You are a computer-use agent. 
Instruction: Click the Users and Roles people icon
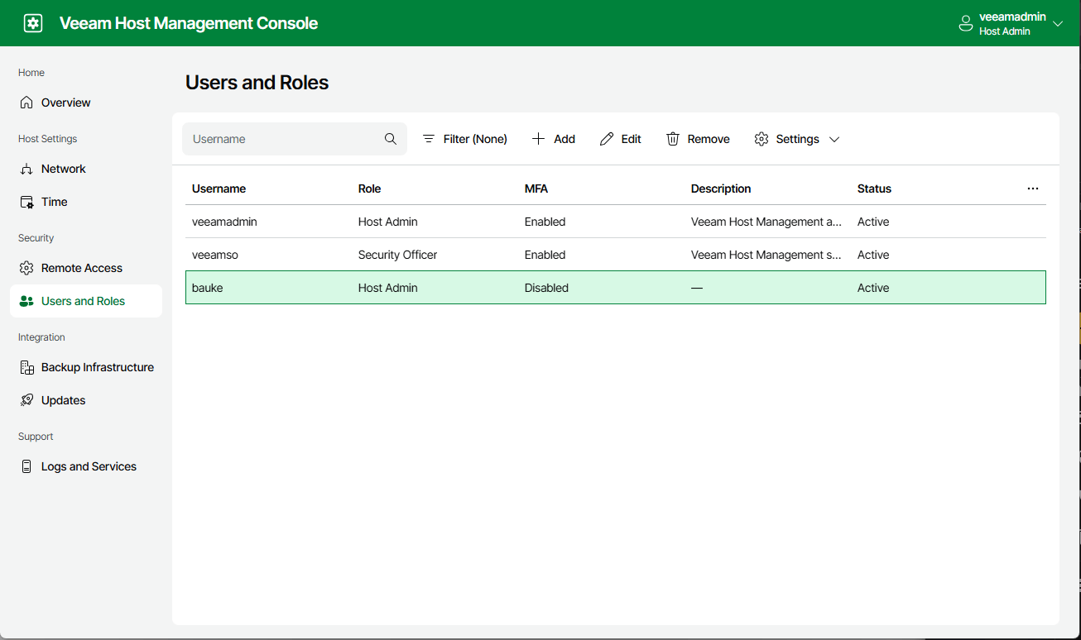pyautogui.click(x=26, y=301)
